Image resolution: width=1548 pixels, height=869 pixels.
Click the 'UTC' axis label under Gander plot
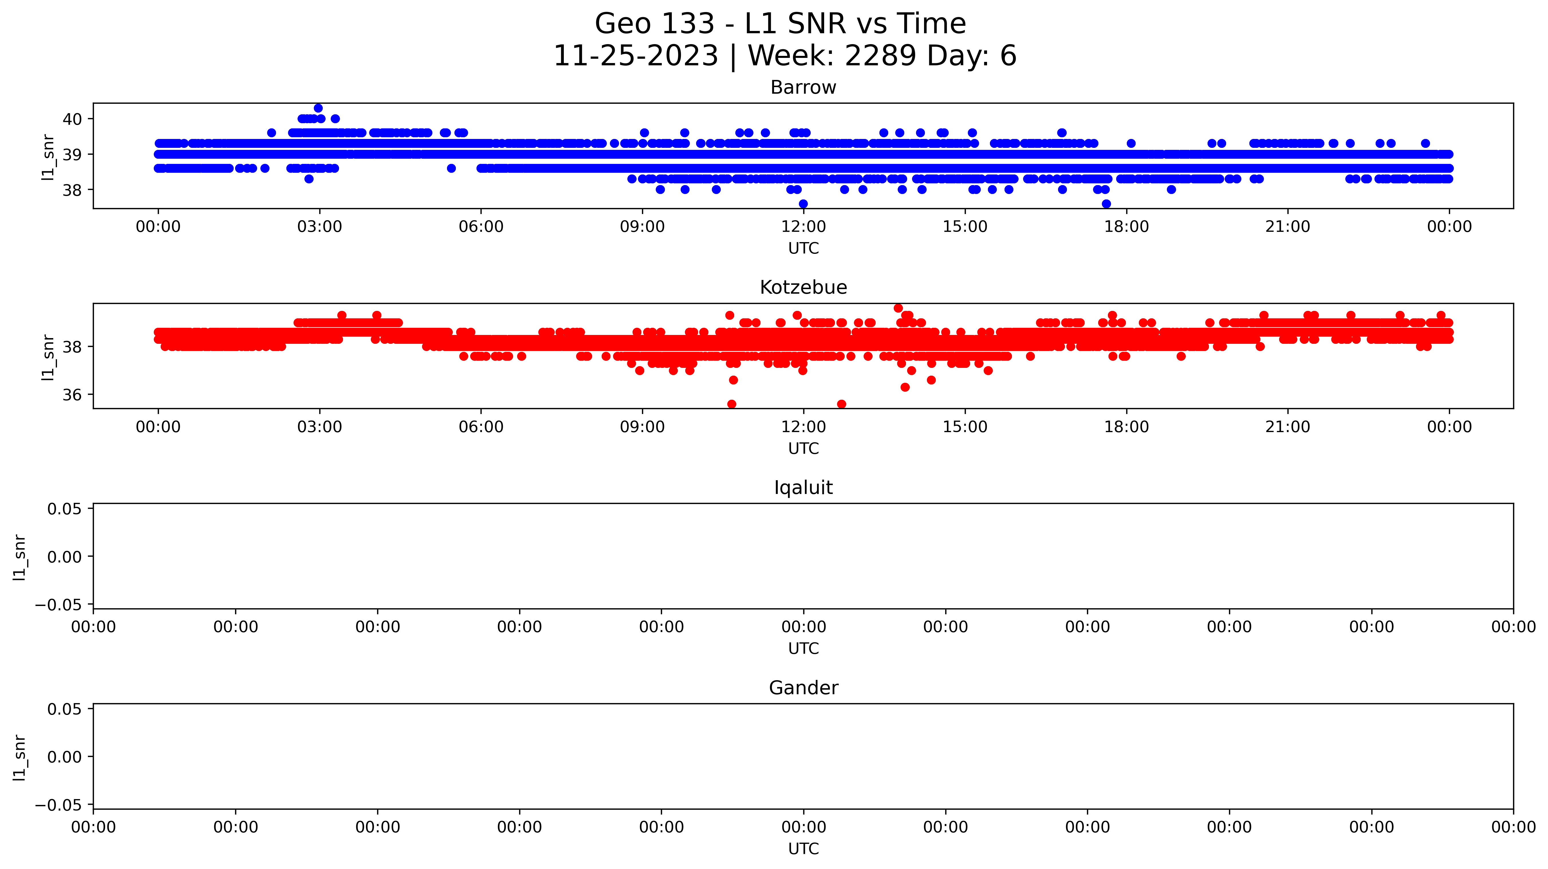[x=803, y=849]
